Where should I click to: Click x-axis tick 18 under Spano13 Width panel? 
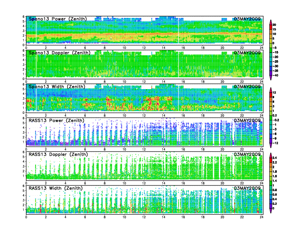coord(203,115)
